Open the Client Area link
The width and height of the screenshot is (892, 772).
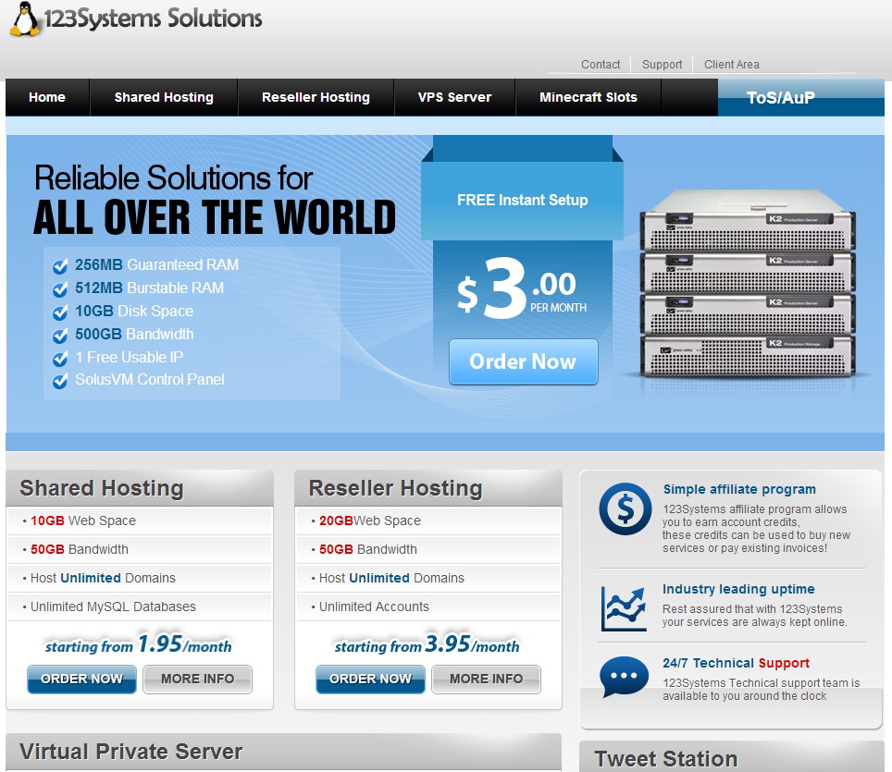731,65
